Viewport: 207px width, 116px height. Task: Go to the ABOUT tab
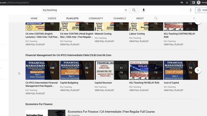pos(140,18)
